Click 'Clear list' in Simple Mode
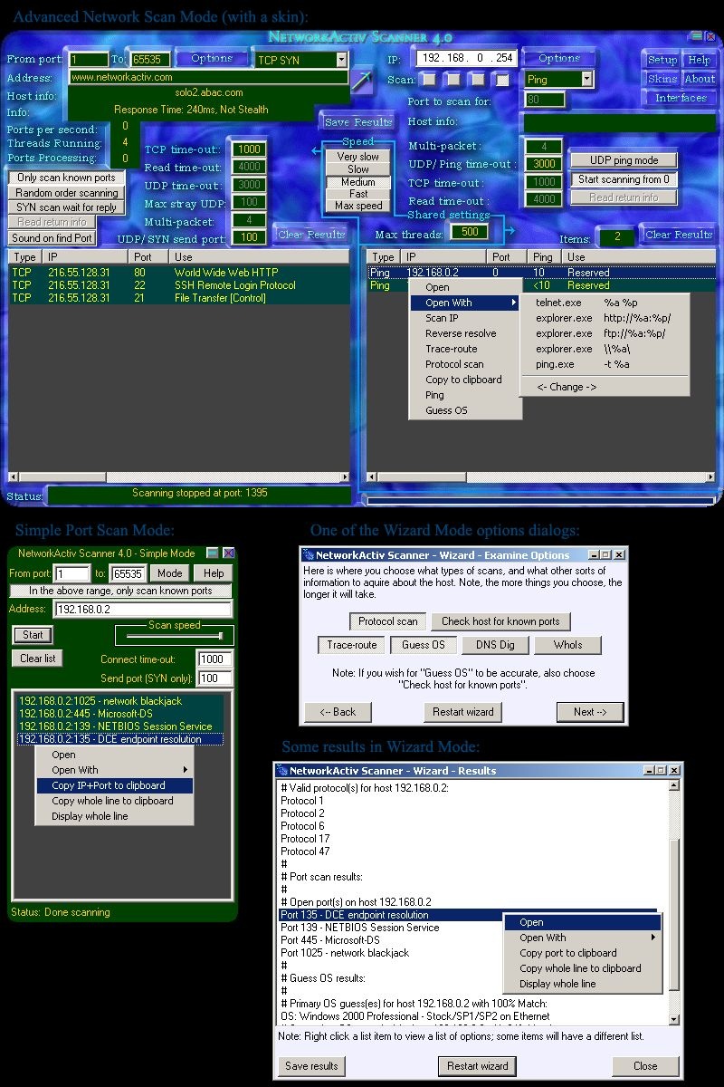The image size is (724, 1087). 38,659
